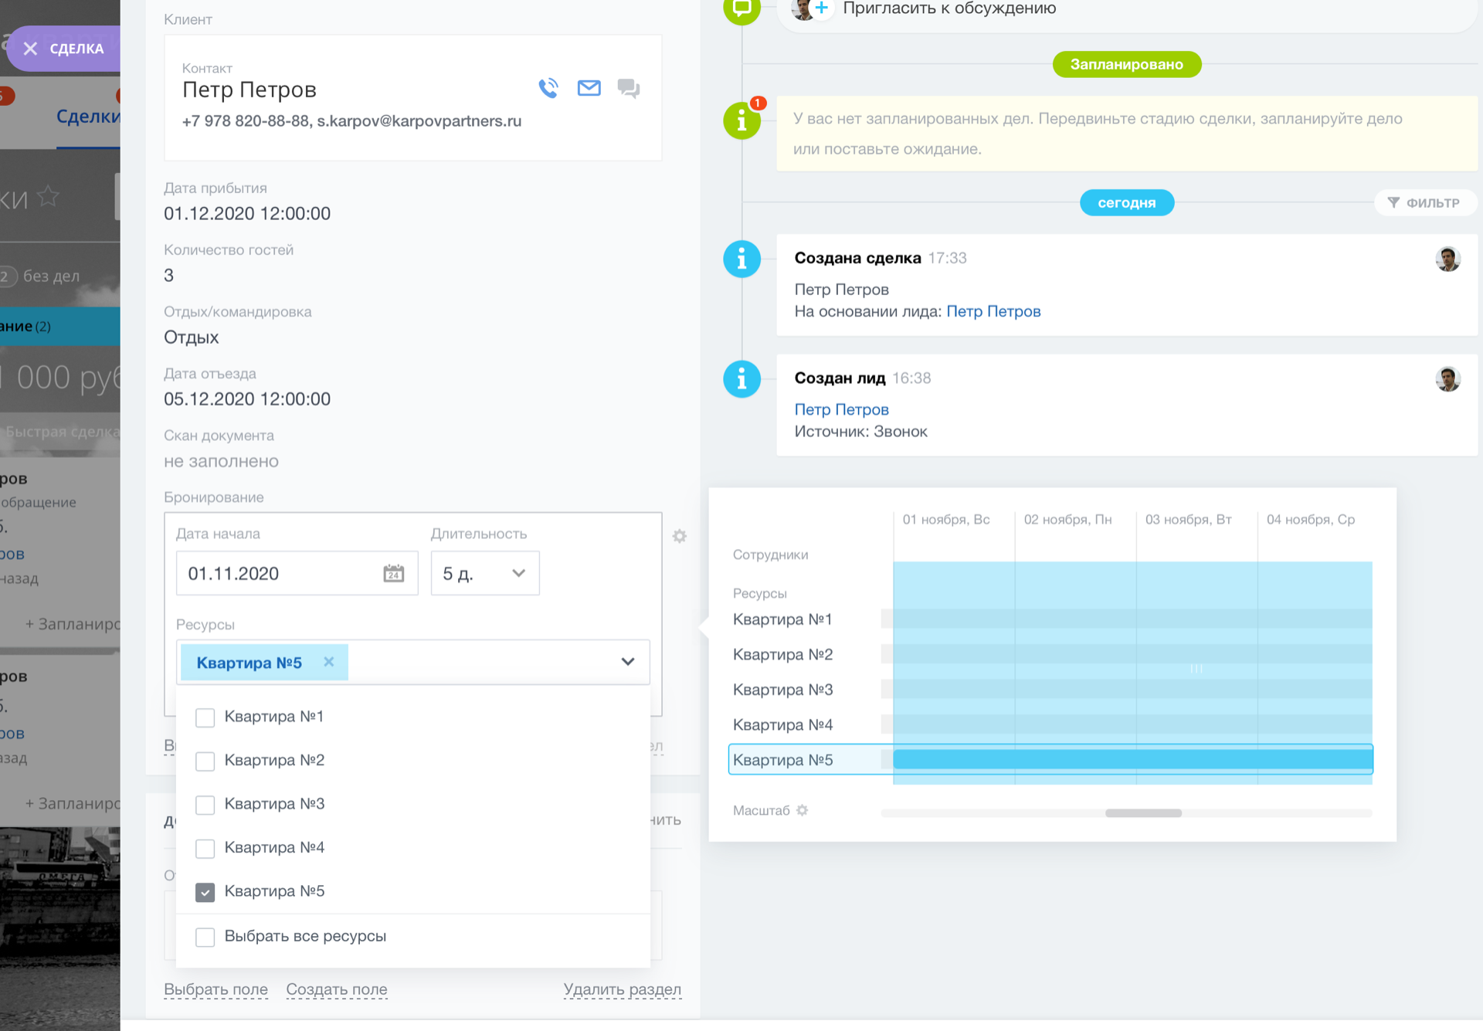Tick the Выбрать все ресурсы checkbox
This screenshot has width=1483, height=1031.
click(x=205, y=937)
